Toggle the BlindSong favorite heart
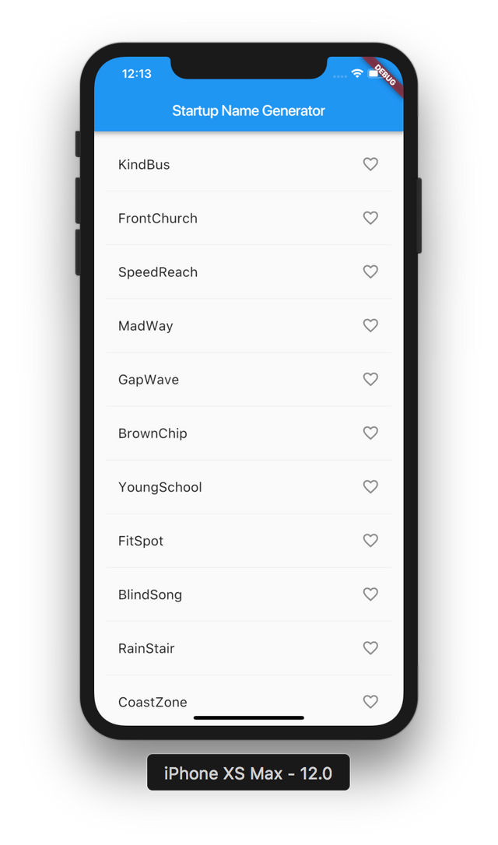 (x=370, y=594)
